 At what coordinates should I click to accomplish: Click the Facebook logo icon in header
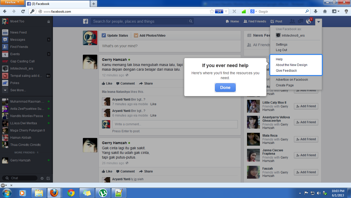click(86, 21)
